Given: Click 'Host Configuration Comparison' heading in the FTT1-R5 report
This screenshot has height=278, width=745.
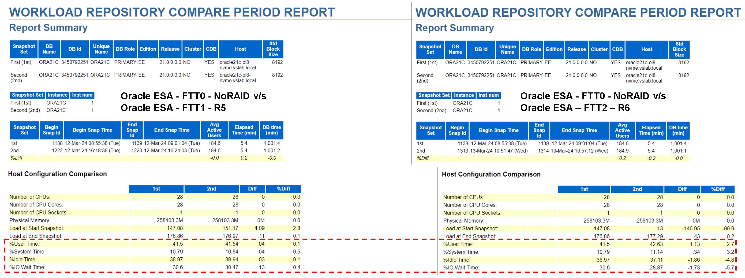Looking at the screenshot, I should point(57,174).
